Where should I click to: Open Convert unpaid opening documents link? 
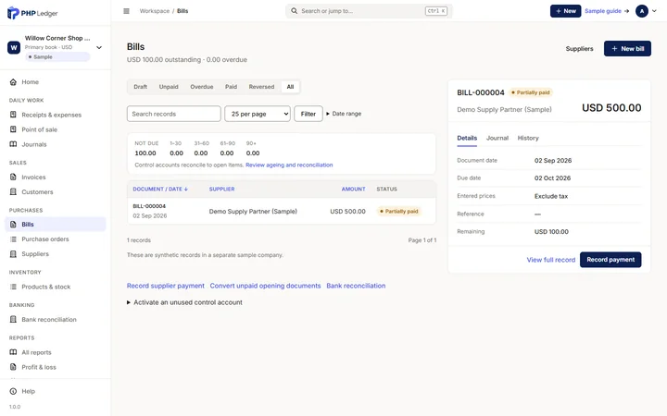point(265,286)
